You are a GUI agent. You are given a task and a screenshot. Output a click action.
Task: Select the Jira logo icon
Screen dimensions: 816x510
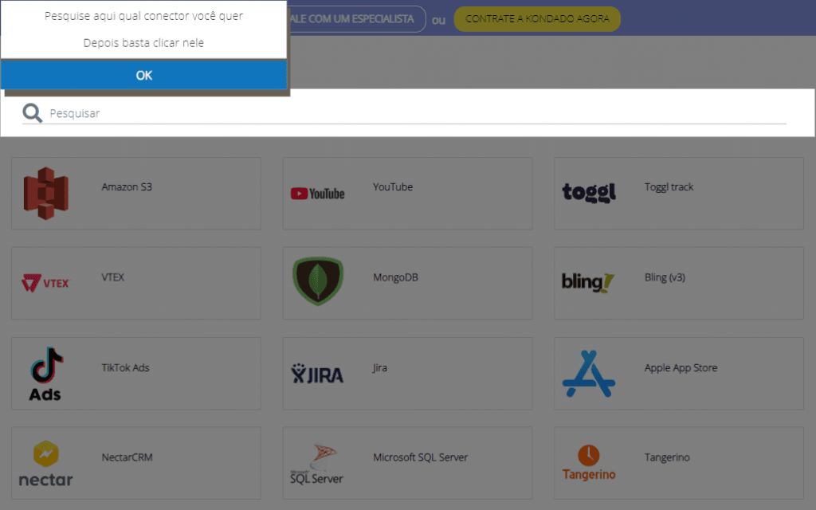[x=317, y=374]
